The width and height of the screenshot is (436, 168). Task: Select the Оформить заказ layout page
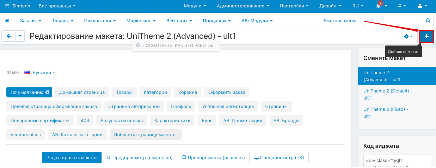(x=227, y=92)
